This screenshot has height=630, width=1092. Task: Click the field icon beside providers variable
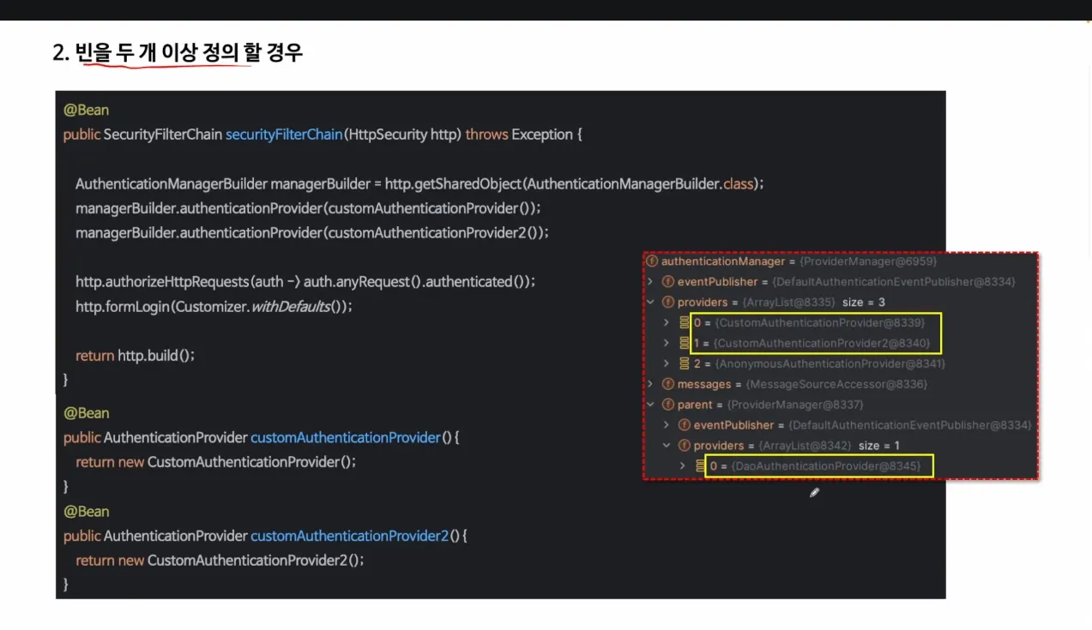[x=667, y=302]
